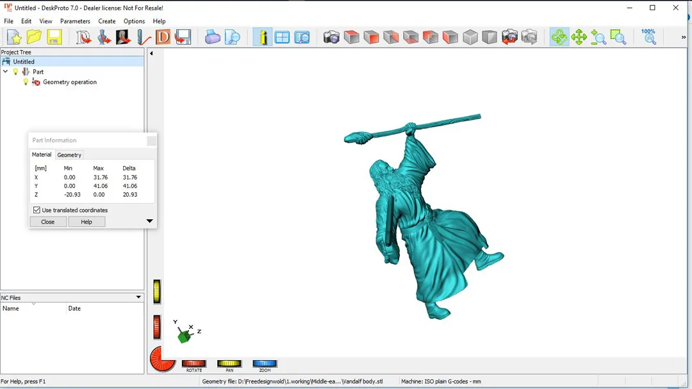The height and width of the screenshot is (389, 692).
Task: Activate the plus/minus Zoom magnifier icon
Action: 598,37
